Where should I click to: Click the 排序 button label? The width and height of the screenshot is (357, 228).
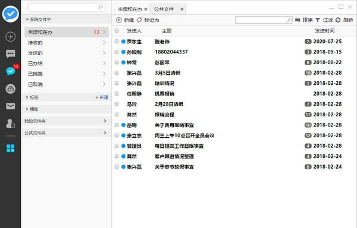pyautogui.click(x=308, y=20)
